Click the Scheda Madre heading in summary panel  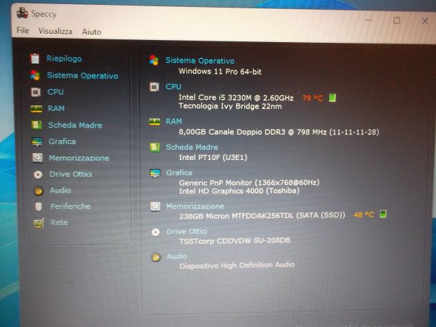[192, 147]
